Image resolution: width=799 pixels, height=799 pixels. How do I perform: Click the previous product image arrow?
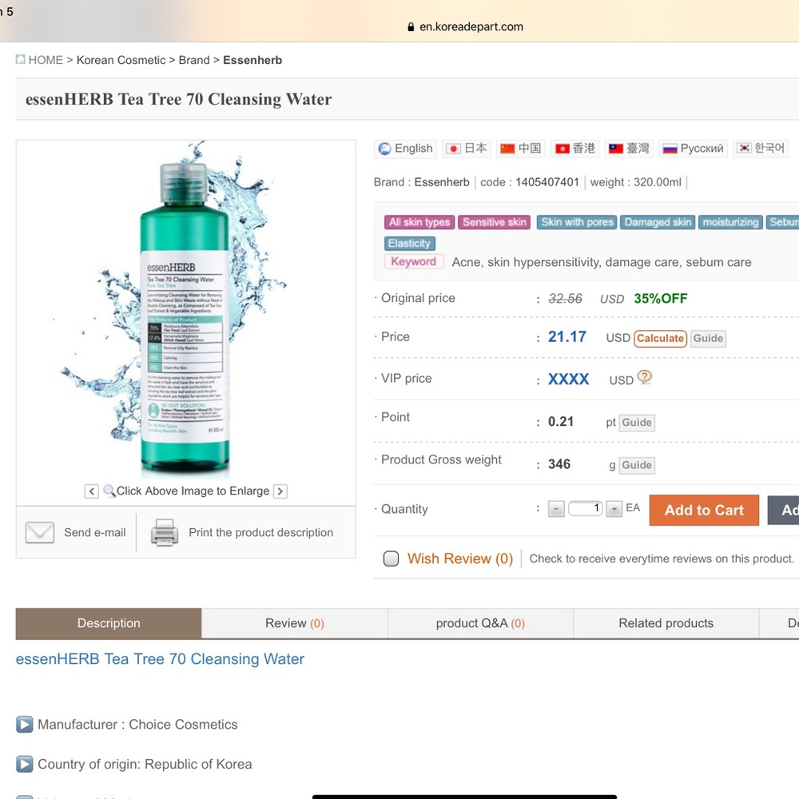pos(91,491)
